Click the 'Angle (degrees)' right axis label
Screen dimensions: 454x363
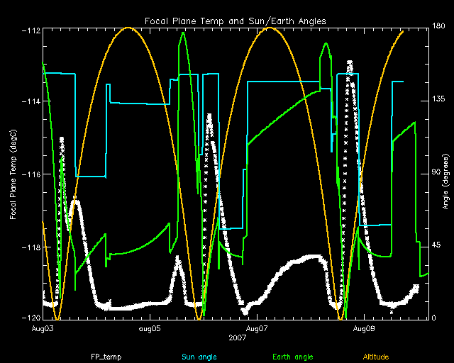(x=445, y=174)
